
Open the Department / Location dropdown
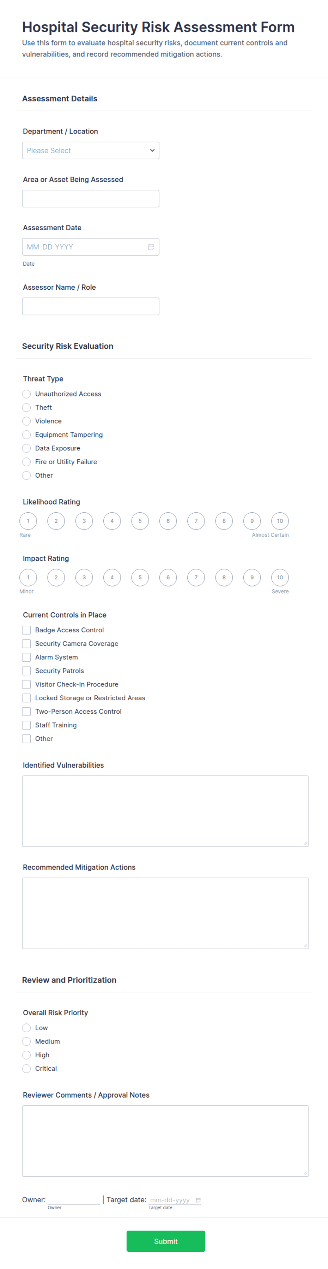pyautogui.click(x=91, y=150)
